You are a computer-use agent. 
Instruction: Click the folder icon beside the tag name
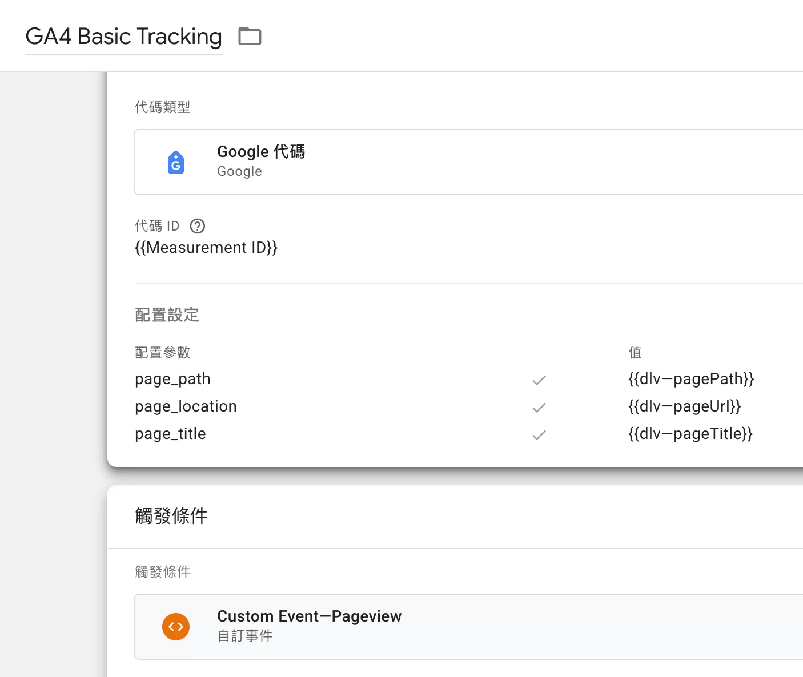click(250, 37)
